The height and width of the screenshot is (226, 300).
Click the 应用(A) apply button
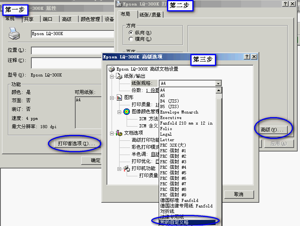[279, 144]
